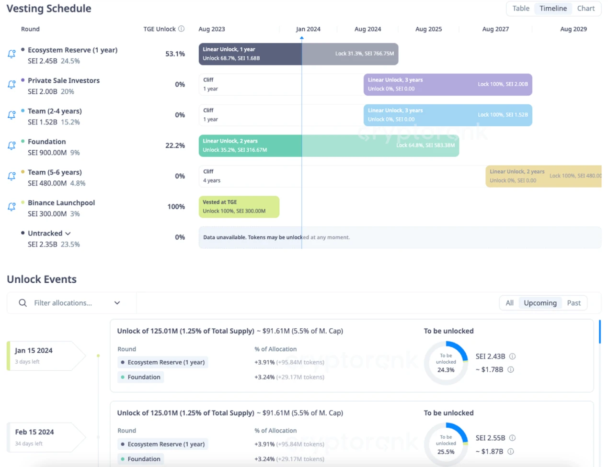Select the Timeline view option
Viewport: 608px width, 467px height.
click(553, 9)
